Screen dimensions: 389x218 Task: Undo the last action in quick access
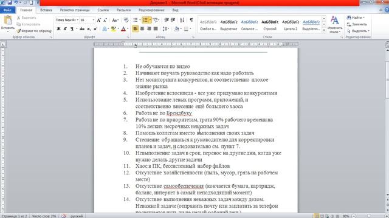pyautogui.click(x=16, y=2)
